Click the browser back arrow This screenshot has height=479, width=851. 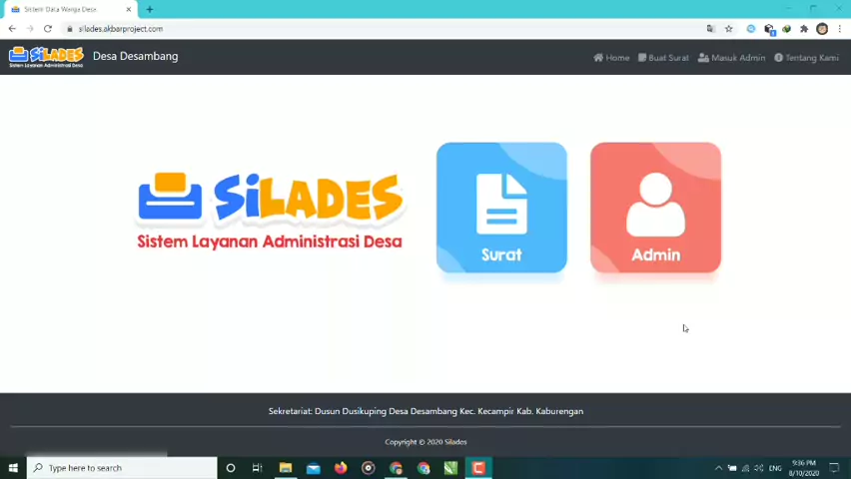click(12, 29)
